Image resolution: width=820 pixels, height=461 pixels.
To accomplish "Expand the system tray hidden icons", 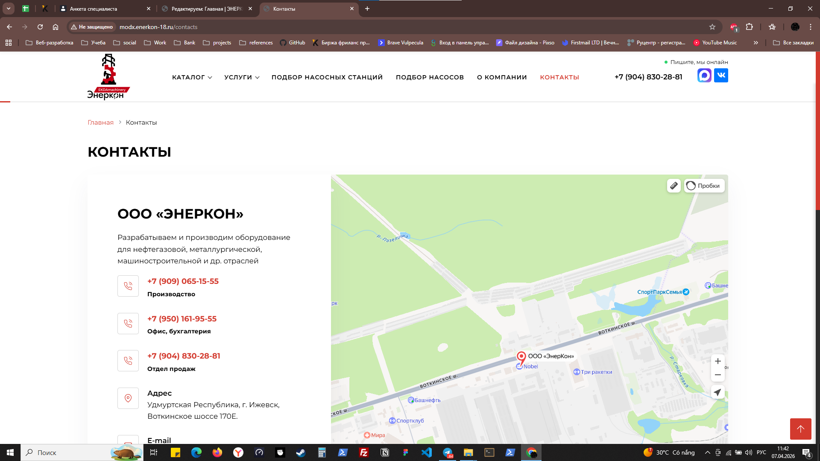I will (x=707, y=452).
